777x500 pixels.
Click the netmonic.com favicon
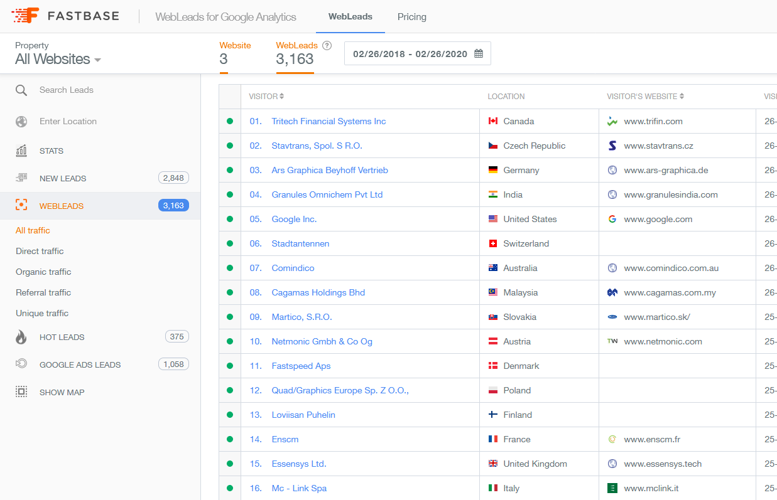612,341
